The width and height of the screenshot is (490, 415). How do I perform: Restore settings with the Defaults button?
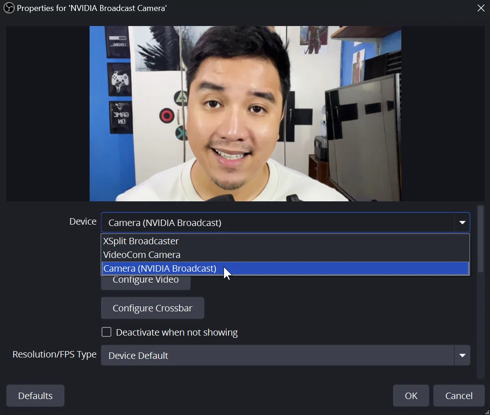(x=35, y=395)
